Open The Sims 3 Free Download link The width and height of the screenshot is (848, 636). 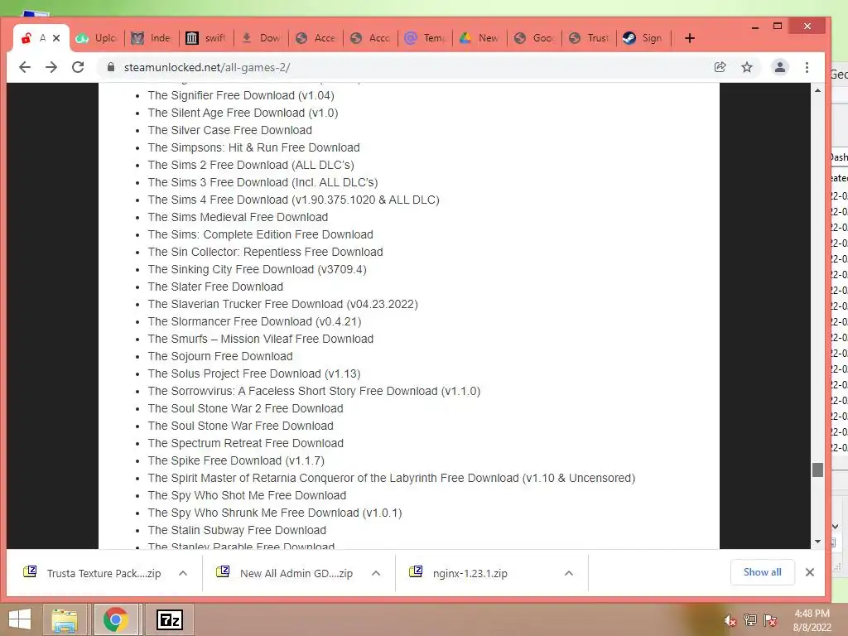pos(263,182)
